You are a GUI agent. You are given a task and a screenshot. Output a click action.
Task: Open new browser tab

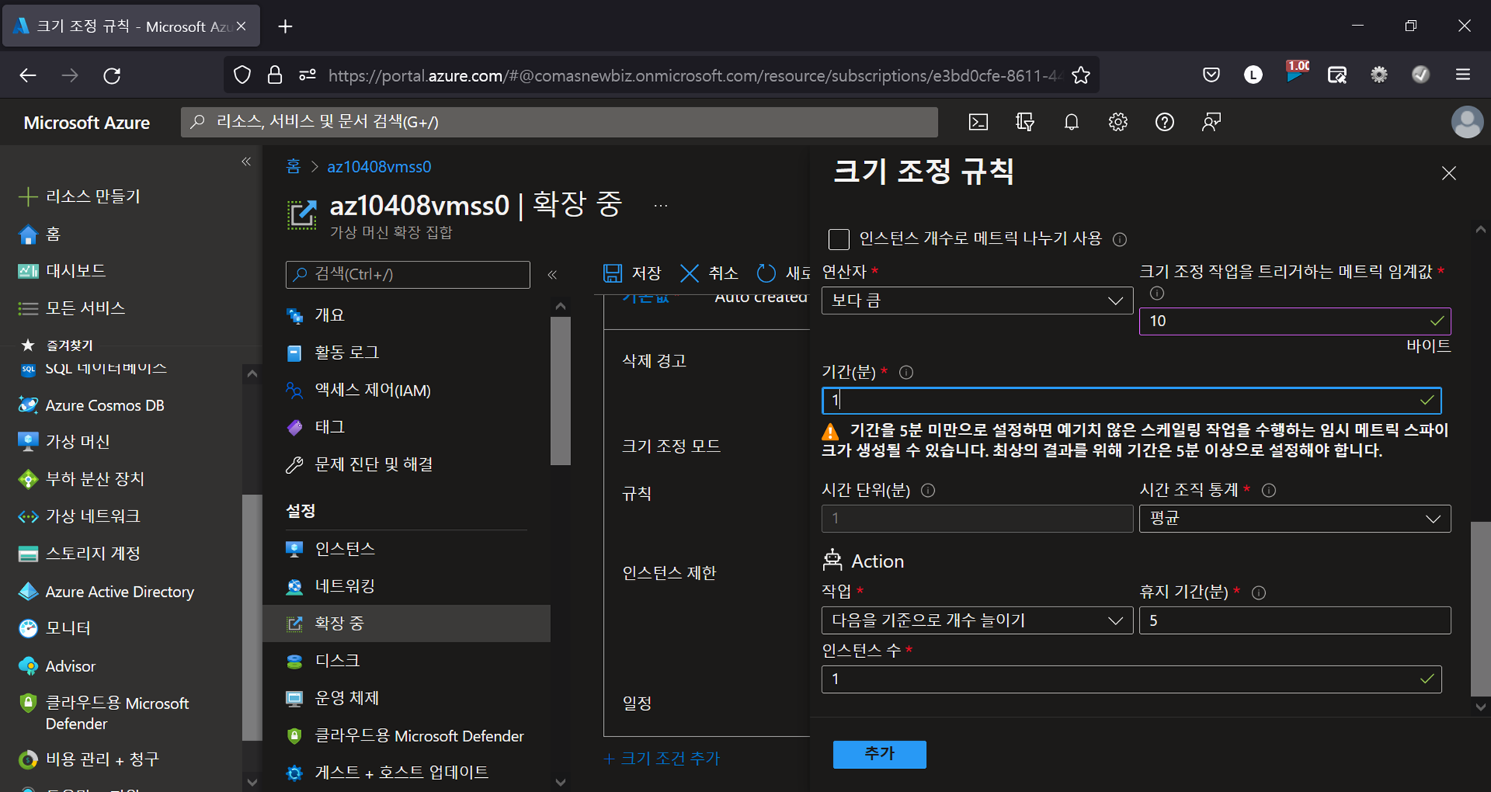point(285,27)
